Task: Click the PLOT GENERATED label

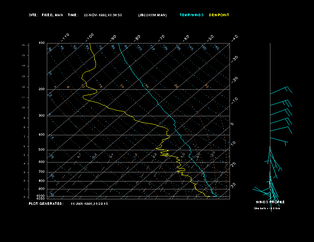Action: point(46,204)
